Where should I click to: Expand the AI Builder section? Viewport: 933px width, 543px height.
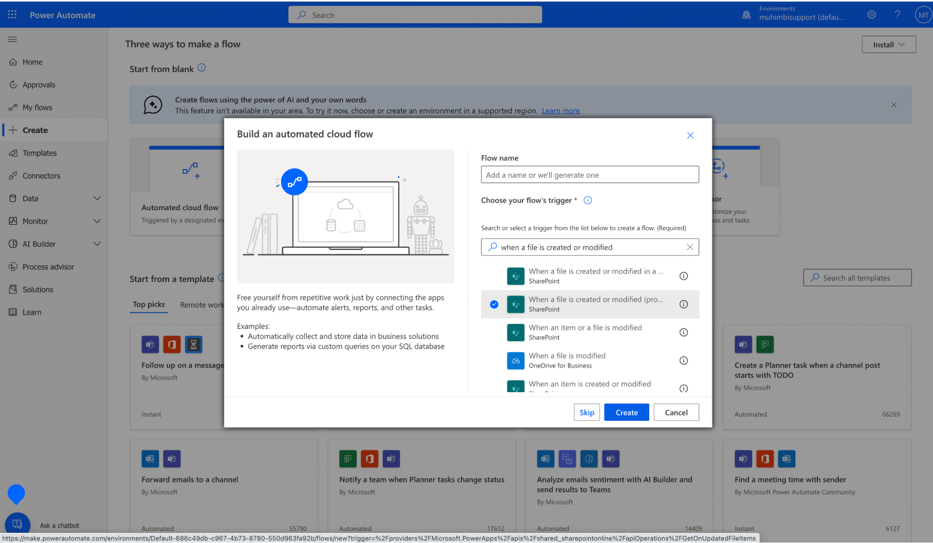(97, 244)
